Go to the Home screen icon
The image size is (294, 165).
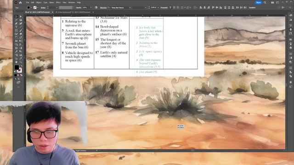point(20,3)
